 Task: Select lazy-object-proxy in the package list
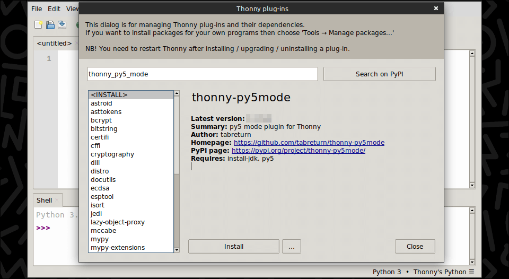[x=131, y=222]
